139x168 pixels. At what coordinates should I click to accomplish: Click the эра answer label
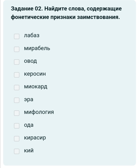point(29,99)
